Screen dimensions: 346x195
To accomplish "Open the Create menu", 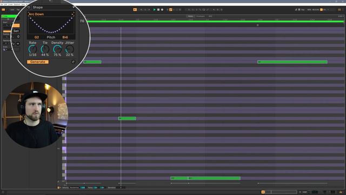I will [x=10, y=4].
